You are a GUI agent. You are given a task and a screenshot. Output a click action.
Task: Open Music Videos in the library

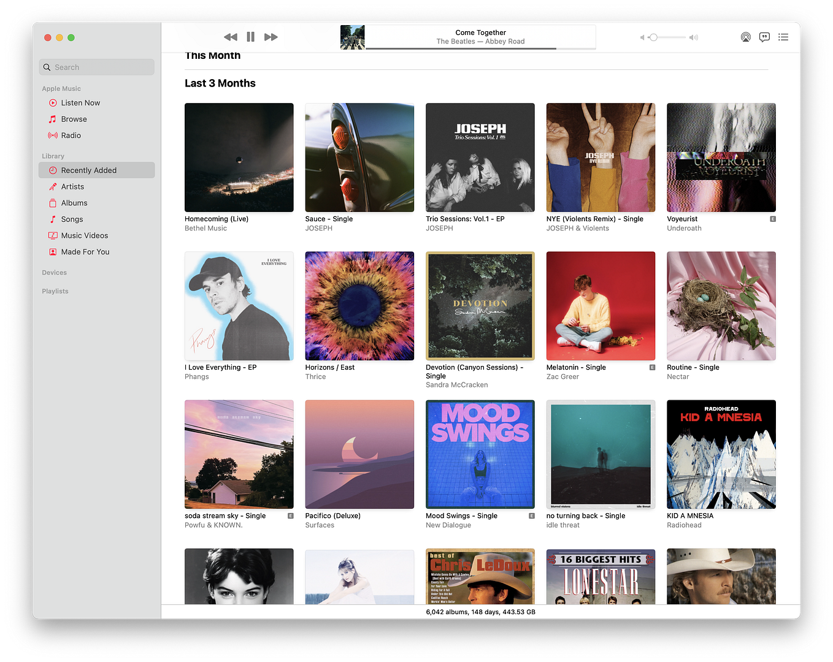pyautogui.click(x=85, y=235)
